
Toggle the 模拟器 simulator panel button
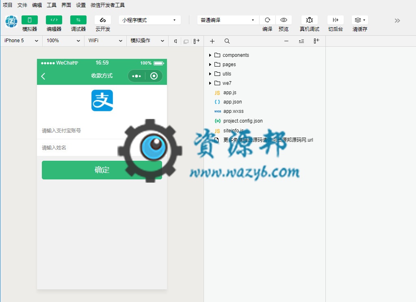click(29, 20)
